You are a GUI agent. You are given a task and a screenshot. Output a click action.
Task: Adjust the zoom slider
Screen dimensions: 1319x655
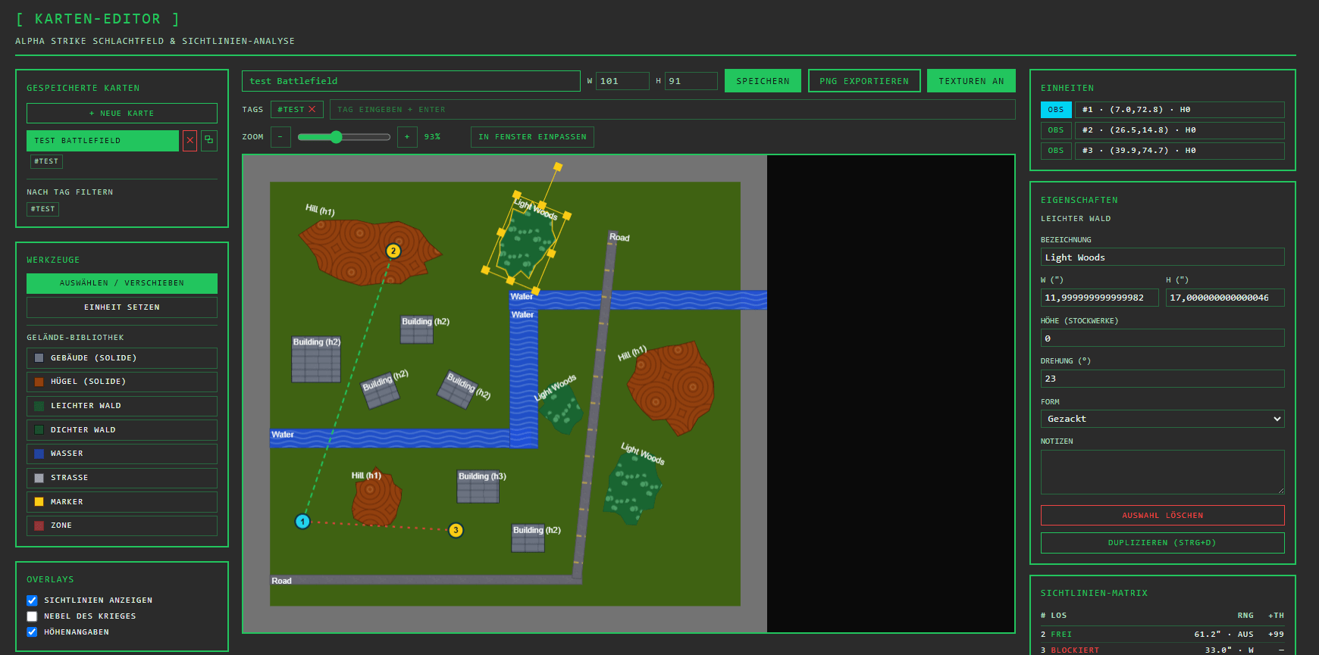point(343,137)
